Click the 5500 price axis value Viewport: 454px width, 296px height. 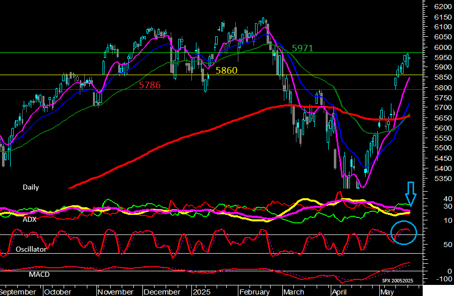443,148
